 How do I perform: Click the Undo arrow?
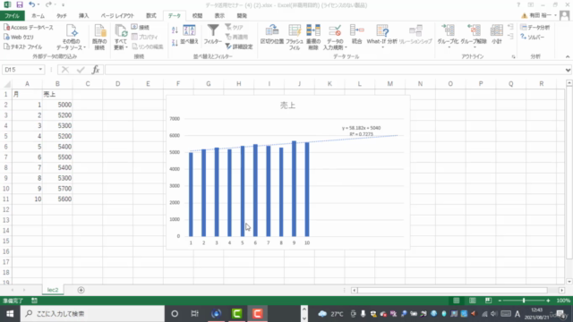tap(32, 4)
